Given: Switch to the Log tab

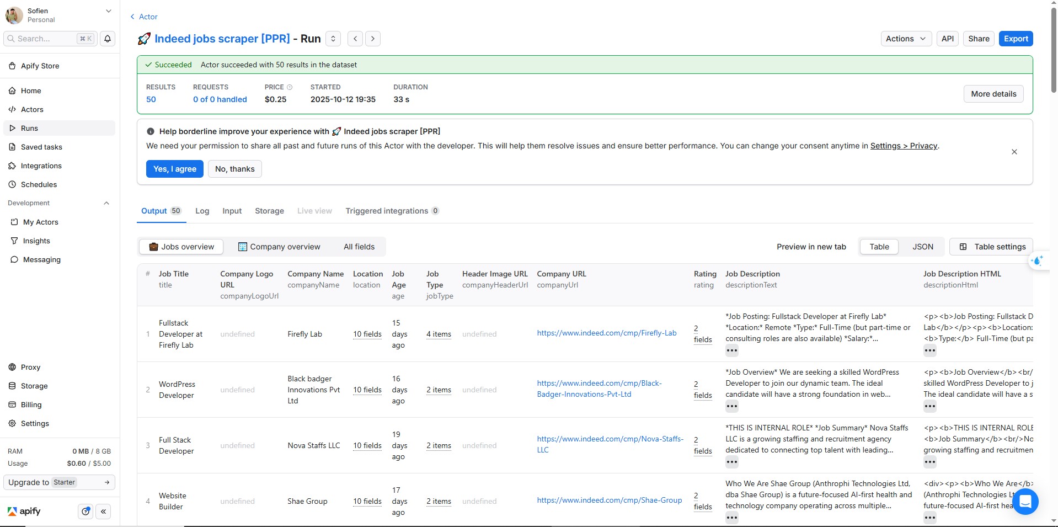Looking at the screenshot, I should [202, 211].
